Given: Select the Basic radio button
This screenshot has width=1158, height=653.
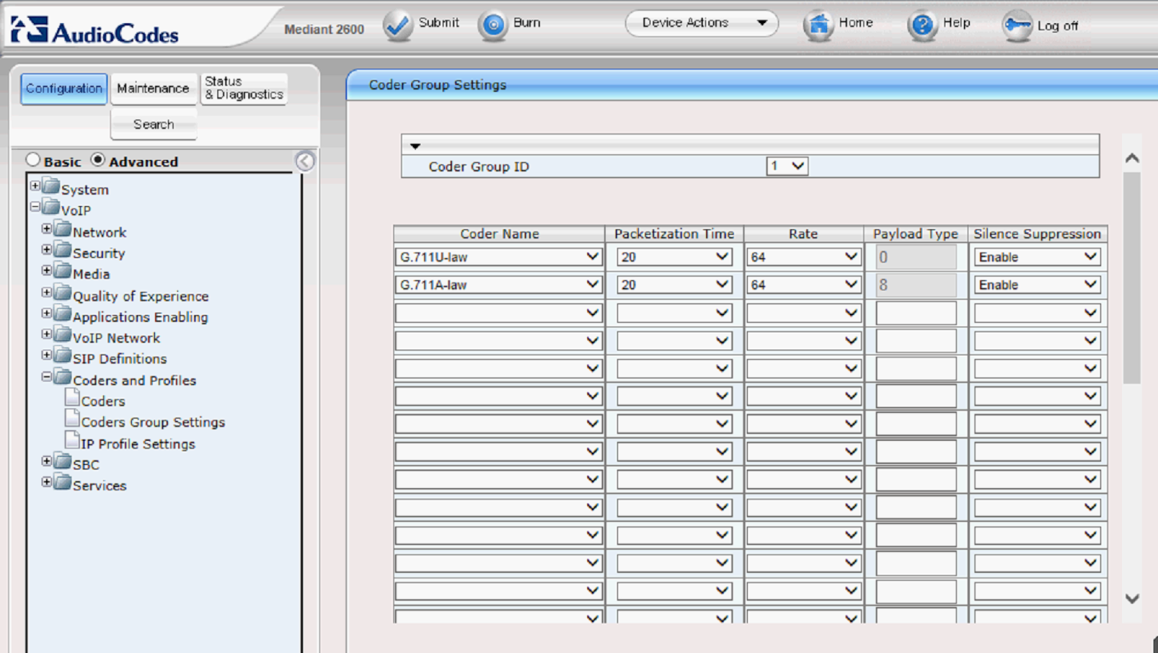Looking at the screenshot, I should point(33,159).
